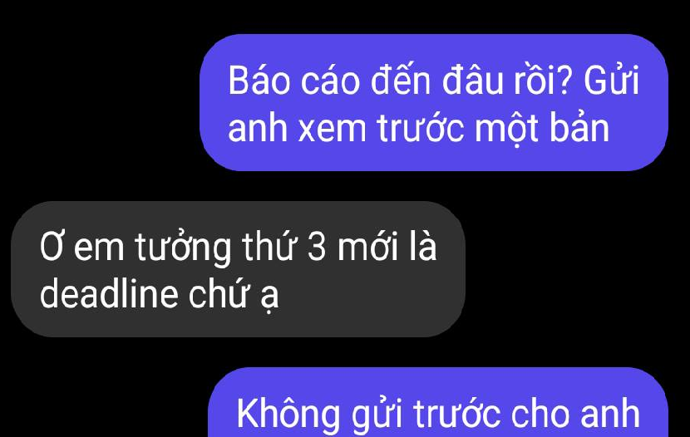Click the text 'anh xem trước một bản'
This screenshot has height=437, width=690.
click(418, 129)
